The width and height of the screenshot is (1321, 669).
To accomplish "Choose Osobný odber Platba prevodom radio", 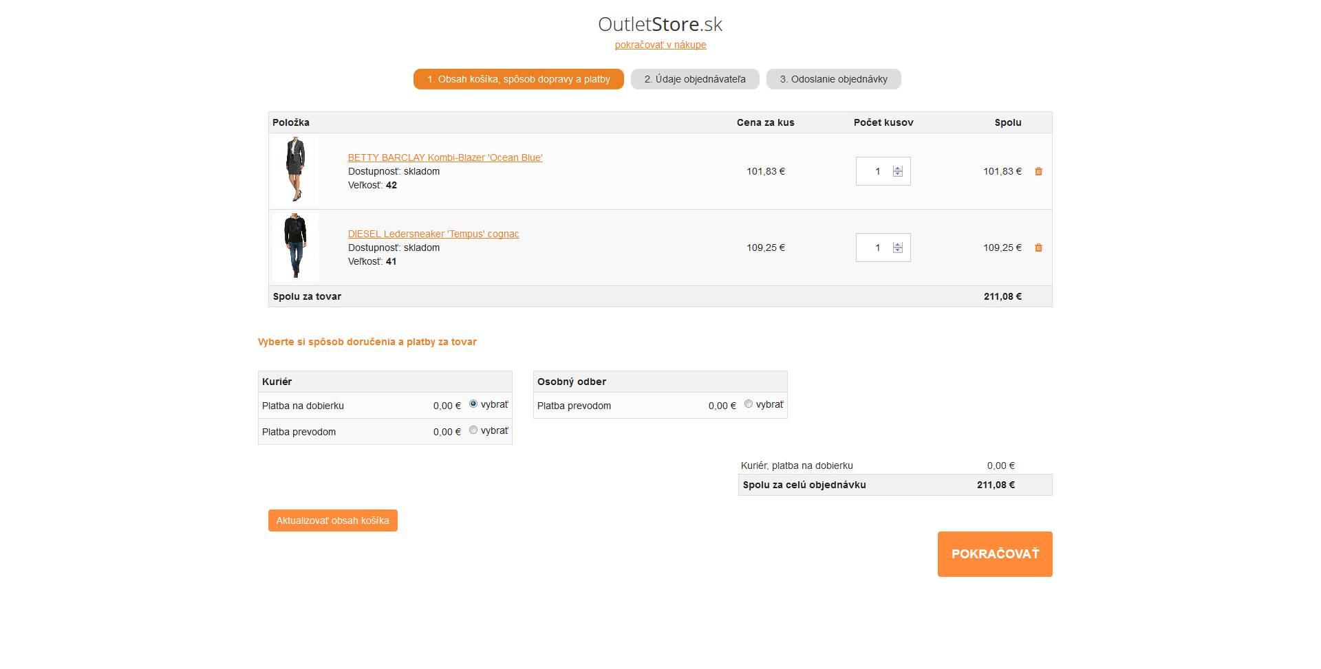I will 749,404.
